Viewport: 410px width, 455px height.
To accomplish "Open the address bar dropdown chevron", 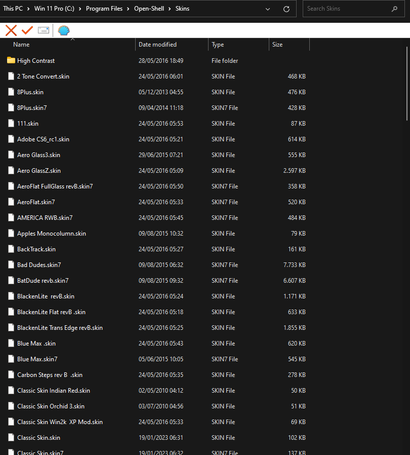I will tap(267, 9).
